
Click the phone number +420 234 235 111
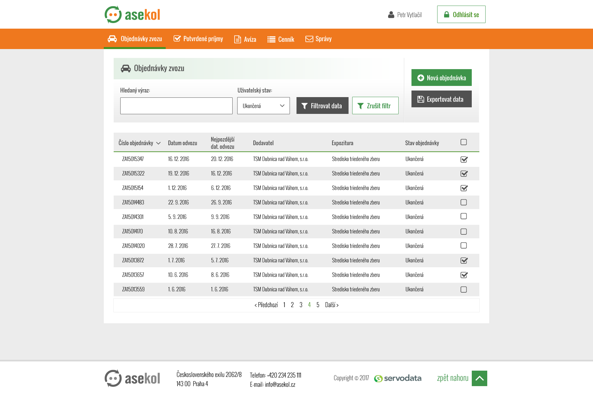[x=284, y=375]
